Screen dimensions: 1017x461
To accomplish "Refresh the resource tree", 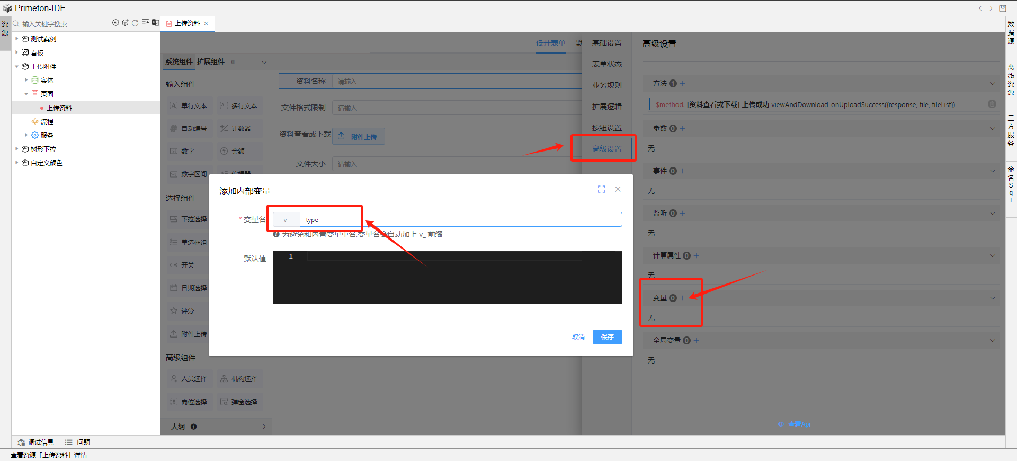I will click(x=135, y=23).
